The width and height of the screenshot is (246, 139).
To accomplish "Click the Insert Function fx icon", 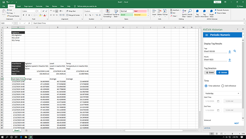I will (x=29, y=23).
